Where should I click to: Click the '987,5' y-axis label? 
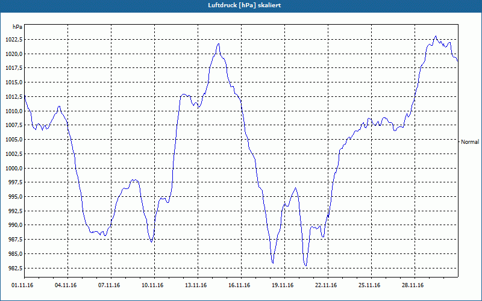tap(16, 239)
